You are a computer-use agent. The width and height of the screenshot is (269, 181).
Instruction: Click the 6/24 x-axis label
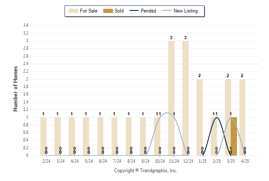click(x=103, y=161)
